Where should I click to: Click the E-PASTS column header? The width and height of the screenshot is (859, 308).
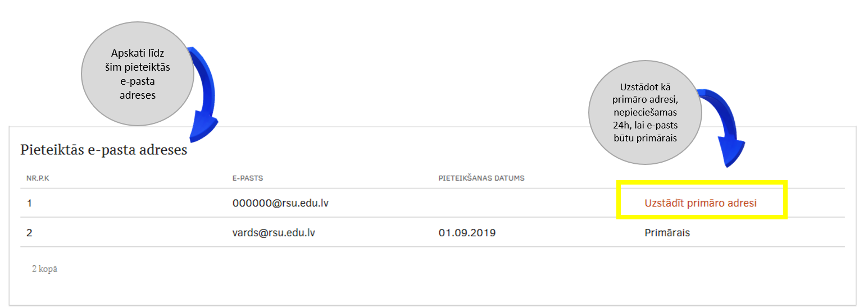[248, 178]
